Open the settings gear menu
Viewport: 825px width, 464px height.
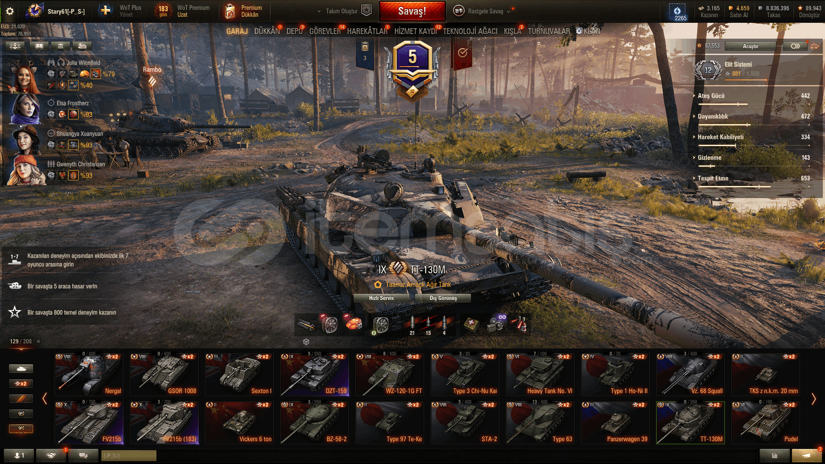(x=10, y=12)
